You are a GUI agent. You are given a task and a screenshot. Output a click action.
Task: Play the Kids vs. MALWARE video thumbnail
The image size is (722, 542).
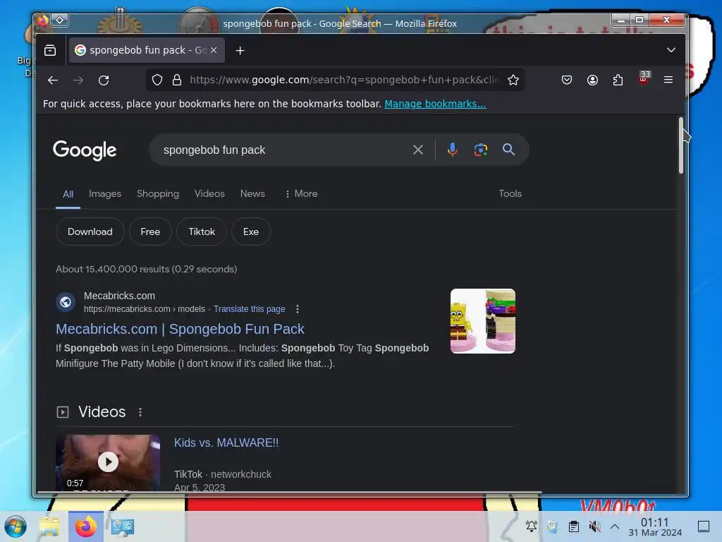click(x=108, y=462)
